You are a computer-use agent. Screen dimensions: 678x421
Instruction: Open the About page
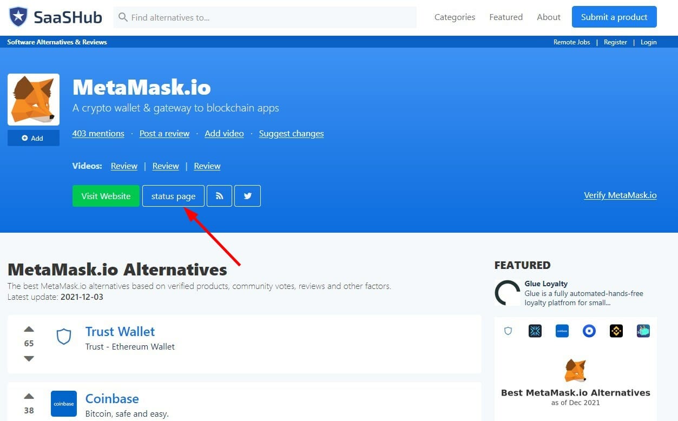549,17
